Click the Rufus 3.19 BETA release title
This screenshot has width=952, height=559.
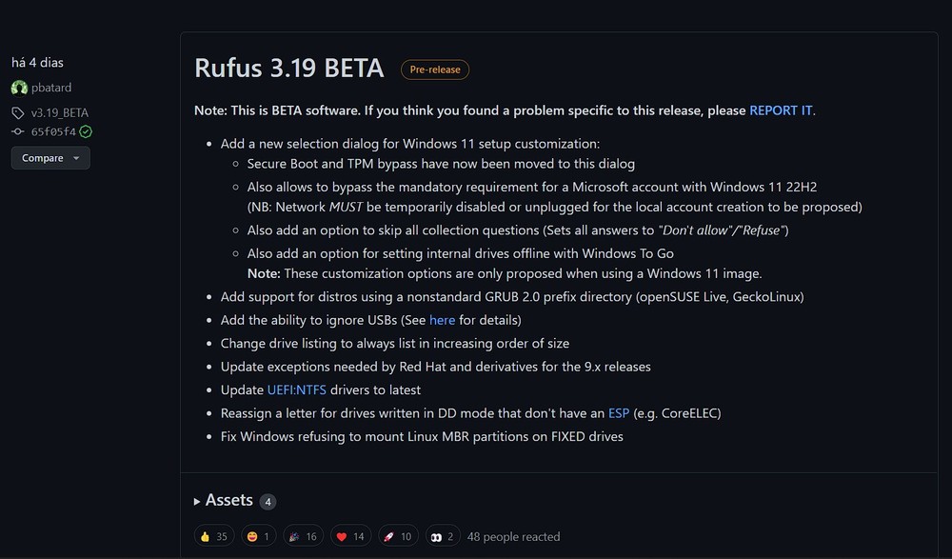point(288,69)
